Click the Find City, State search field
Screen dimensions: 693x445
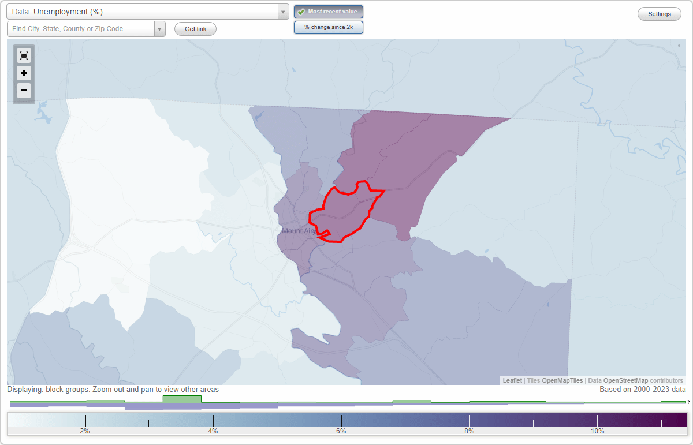click(x=81, y=28)
